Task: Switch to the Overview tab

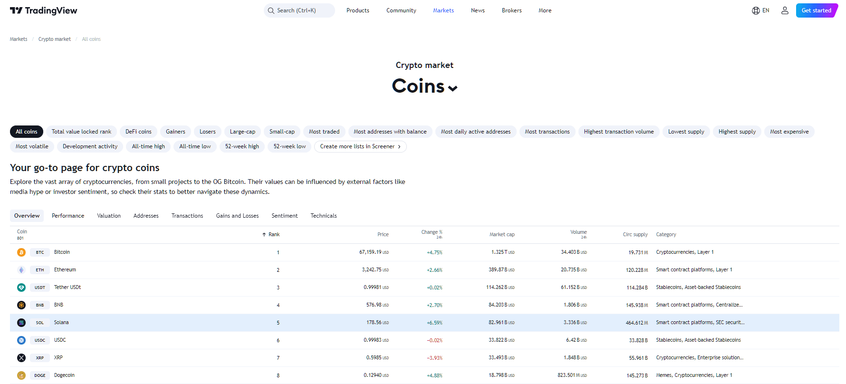Action: pos(27,216)
